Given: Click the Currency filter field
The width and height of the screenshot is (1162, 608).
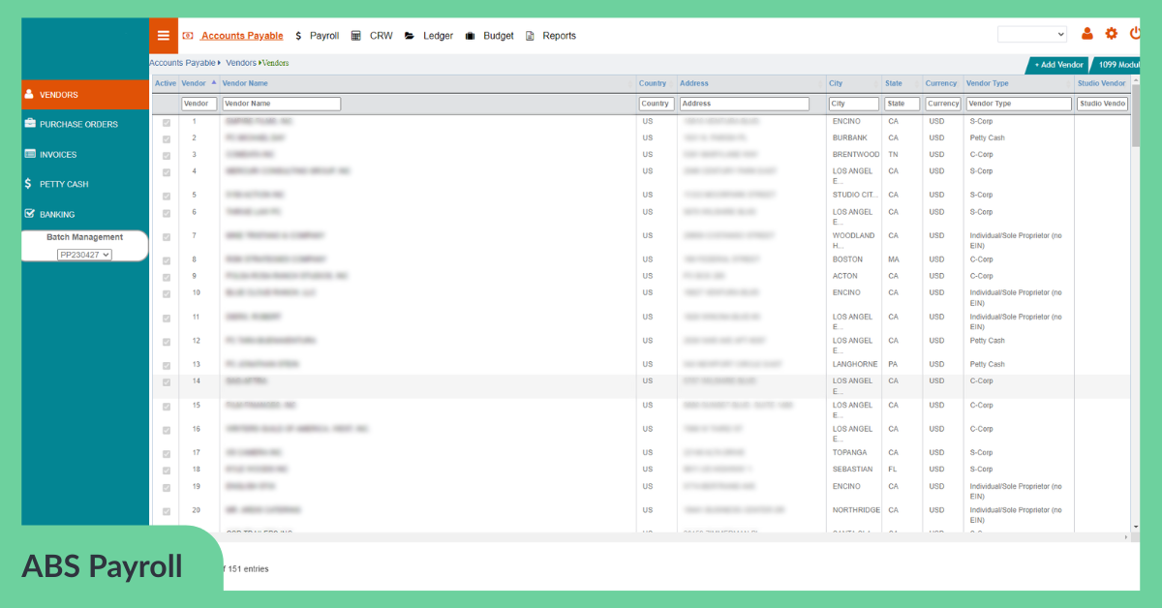Looking at the screenshot, I should pos(943,104).
